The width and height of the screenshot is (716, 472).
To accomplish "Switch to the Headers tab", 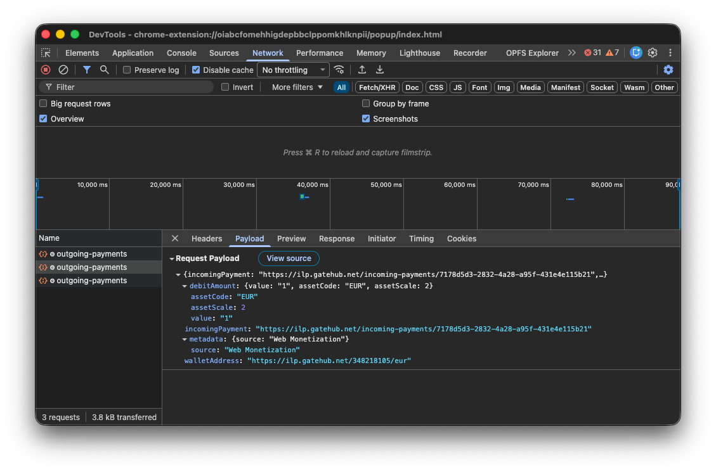I will coord(207,238).
